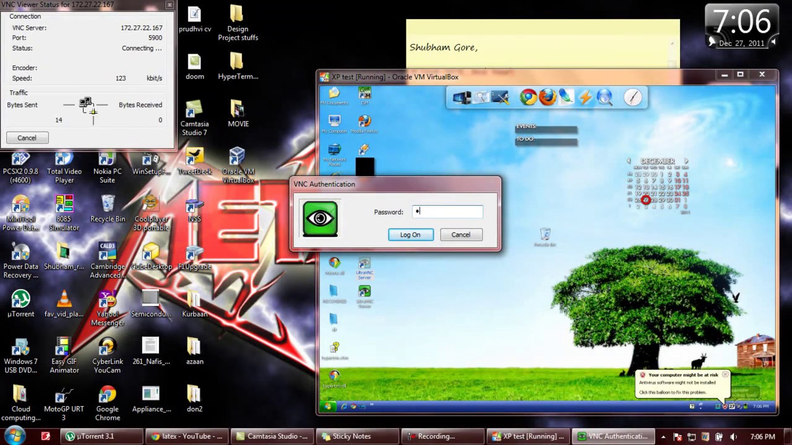Cancel the VNC Authentication dialog

click(461, 235)
